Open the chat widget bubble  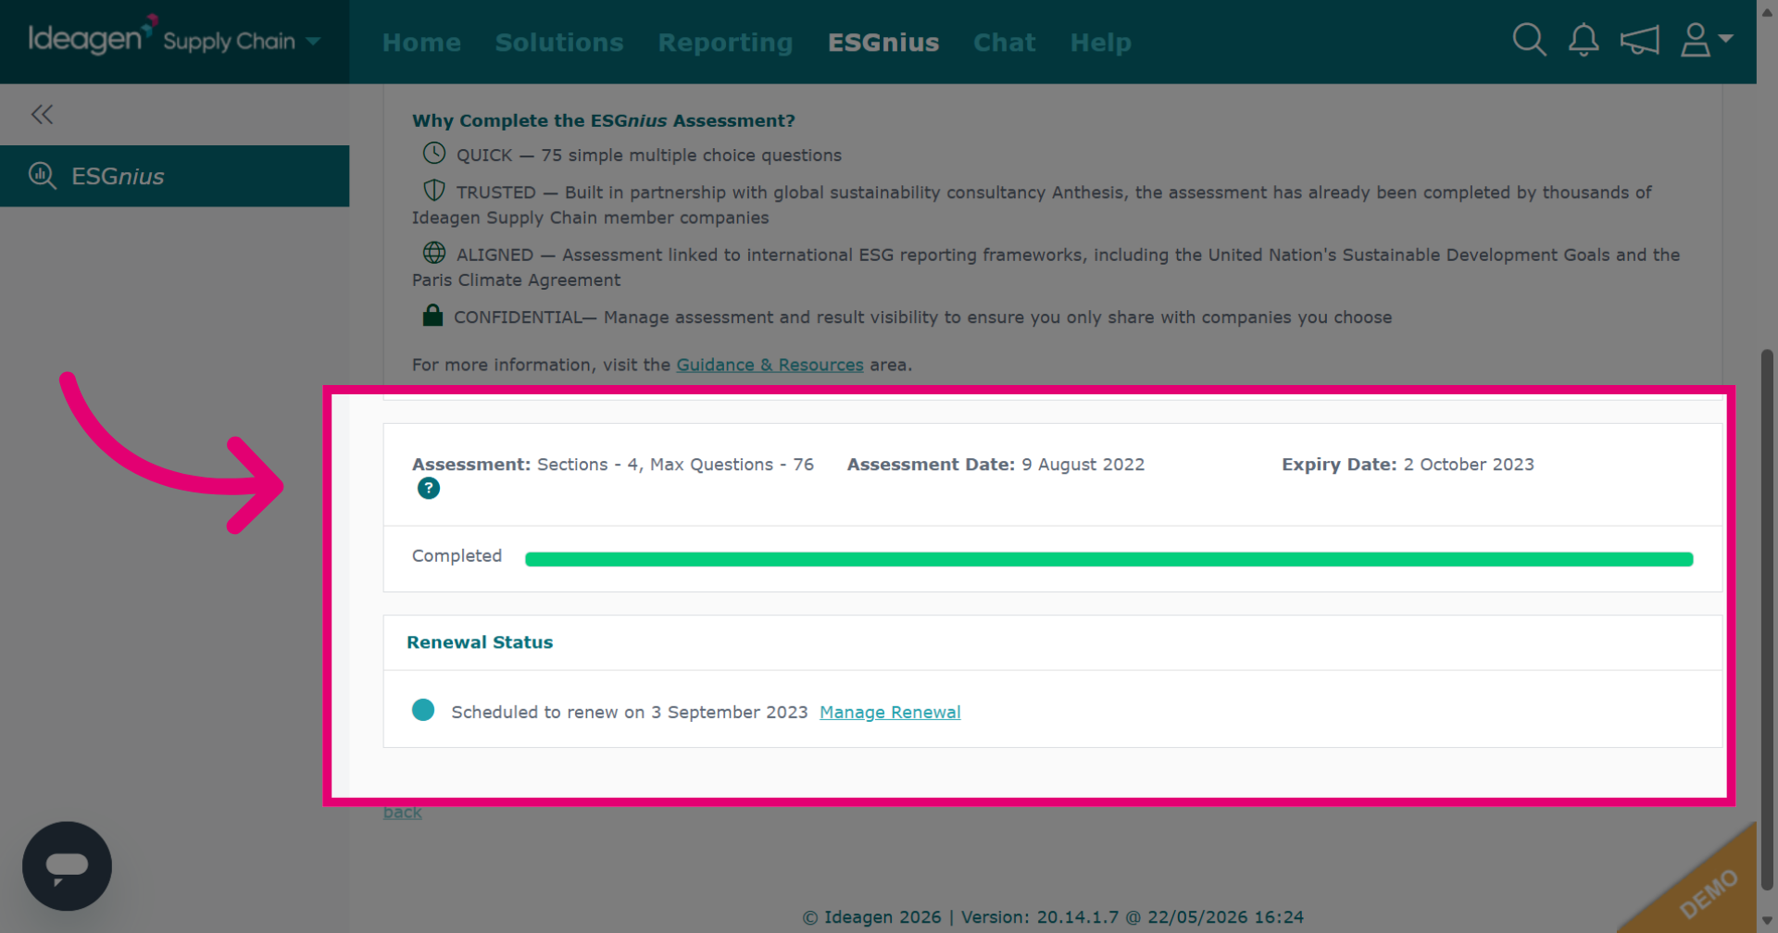[67, 866]
